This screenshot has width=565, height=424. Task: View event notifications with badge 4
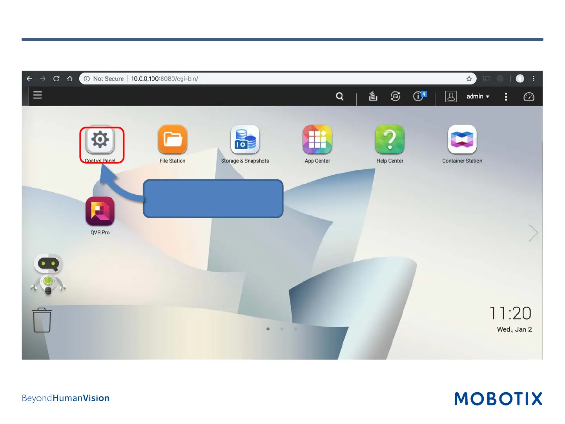[x=419, y=96]
